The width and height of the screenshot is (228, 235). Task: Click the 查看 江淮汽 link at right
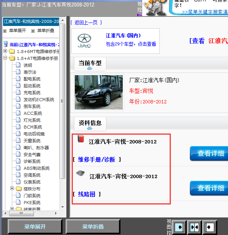pyautogui.click(x=209, y=41)
